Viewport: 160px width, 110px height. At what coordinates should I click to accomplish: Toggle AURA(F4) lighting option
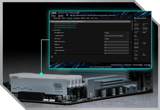(x=104, y=15)
